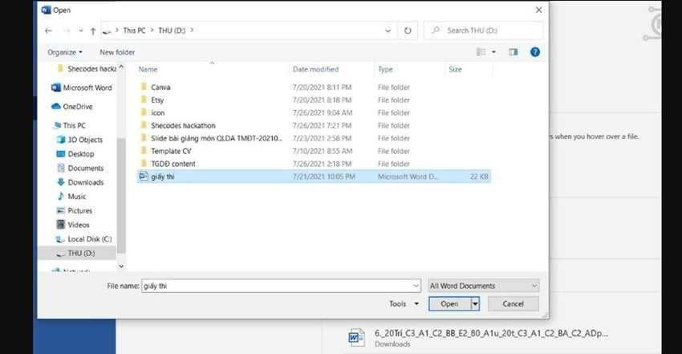Open Pictures in sidebar
Viewport: 682px width, 354px height.
click(x=75, y=210)
